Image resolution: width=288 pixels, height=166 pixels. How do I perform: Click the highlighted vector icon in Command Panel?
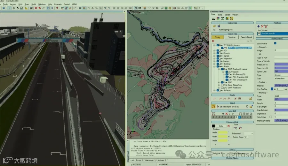point(231,19)
